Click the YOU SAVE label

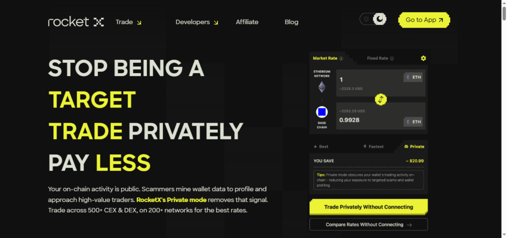pos(324,161)
